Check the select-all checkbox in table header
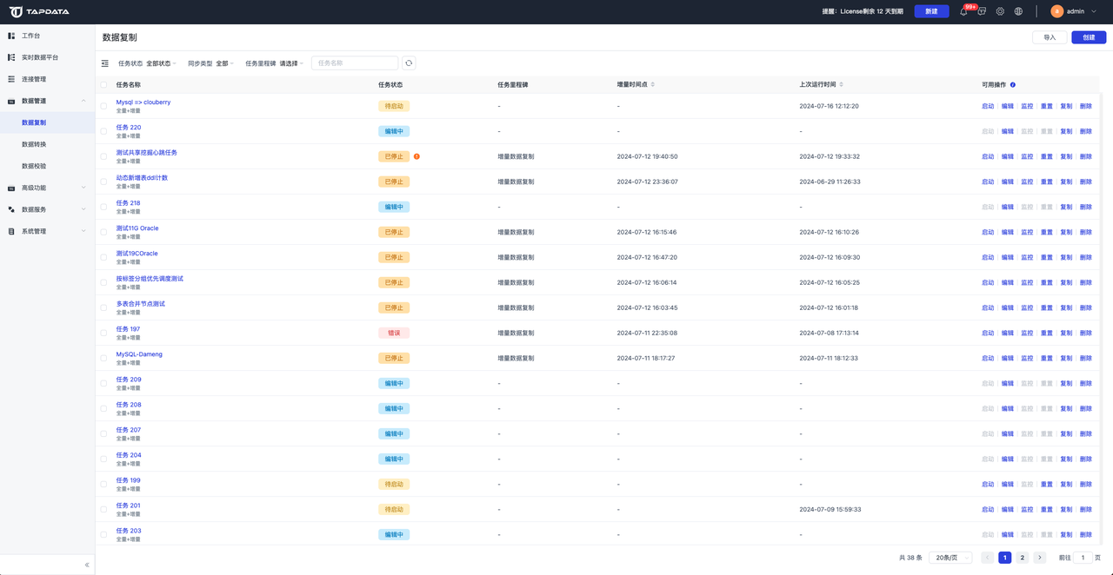1113x575 pixels. [104, 85]
